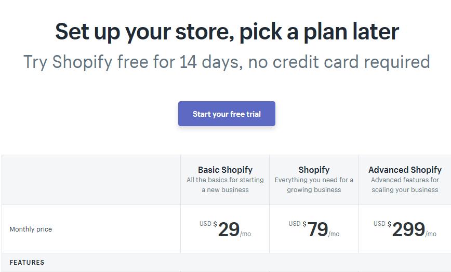Click the $79 Shopify price
The width and height of the screenshot is (451, 272).
(x=317, y=229)
